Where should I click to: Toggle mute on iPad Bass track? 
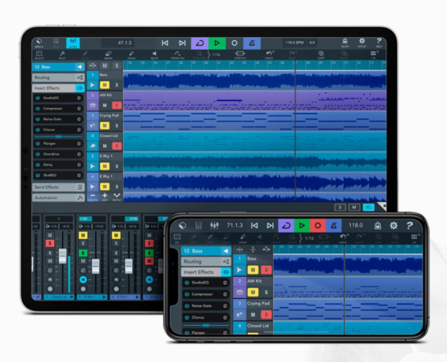coord(105,85)
